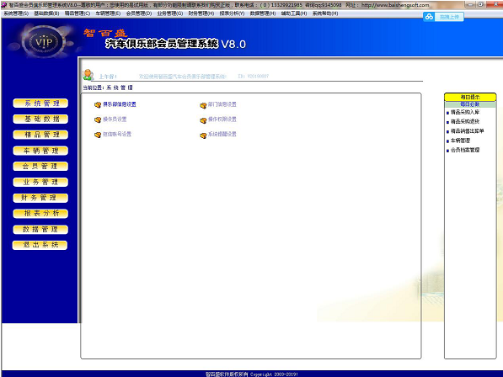Click the ID: V20190807 text

click(253, 77)
